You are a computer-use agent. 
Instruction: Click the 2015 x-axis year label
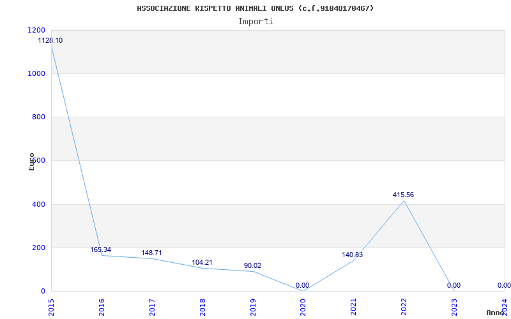(51, 308)
